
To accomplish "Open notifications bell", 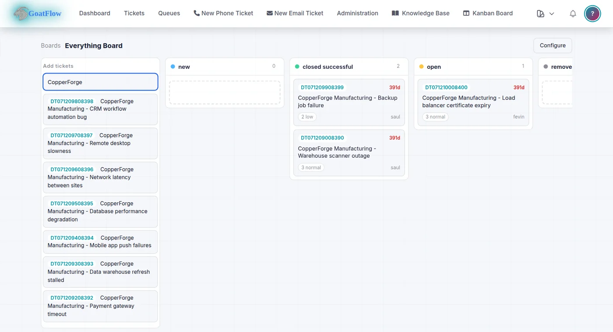I will [573, 14].
